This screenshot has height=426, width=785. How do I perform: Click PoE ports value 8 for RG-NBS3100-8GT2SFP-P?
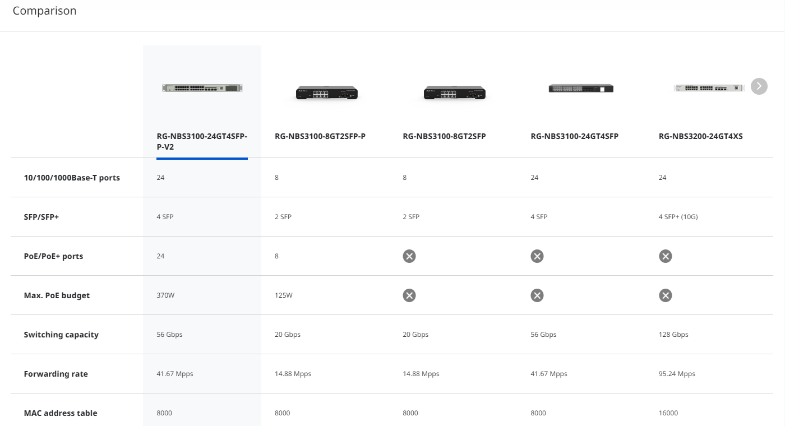tap(276, 256)
